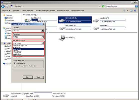Choose 8192 bytes in the dropdown list
Viewport: 139px width, 100px height.
(x=28, y=49)
